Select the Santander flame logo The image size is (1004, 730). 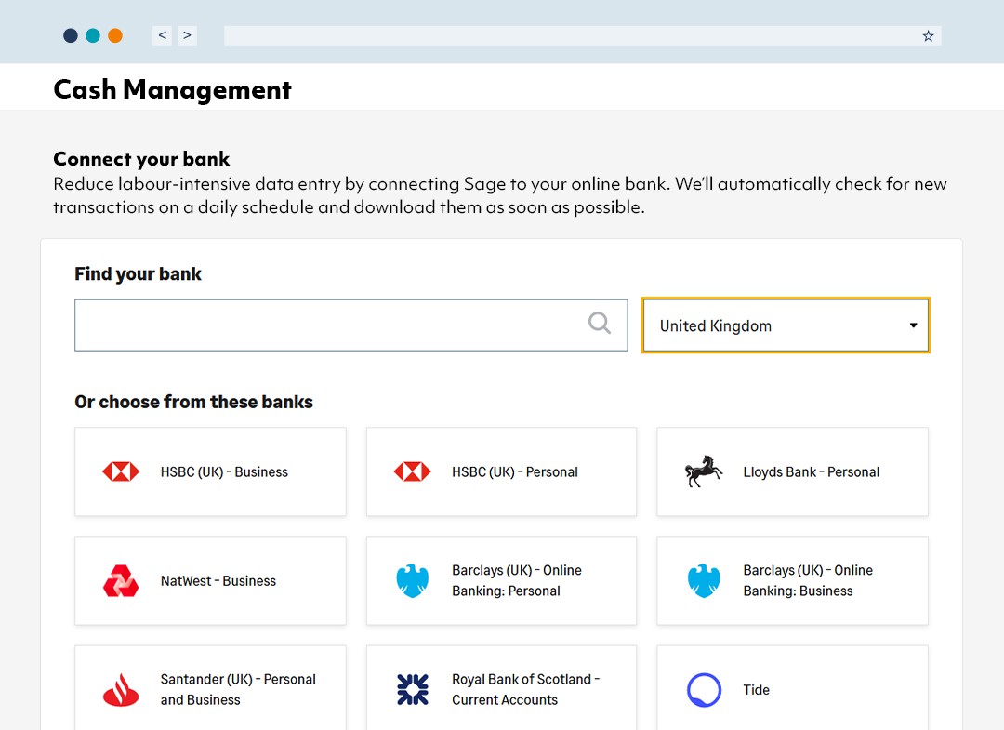pyautogui.click(x=119, y=689)
